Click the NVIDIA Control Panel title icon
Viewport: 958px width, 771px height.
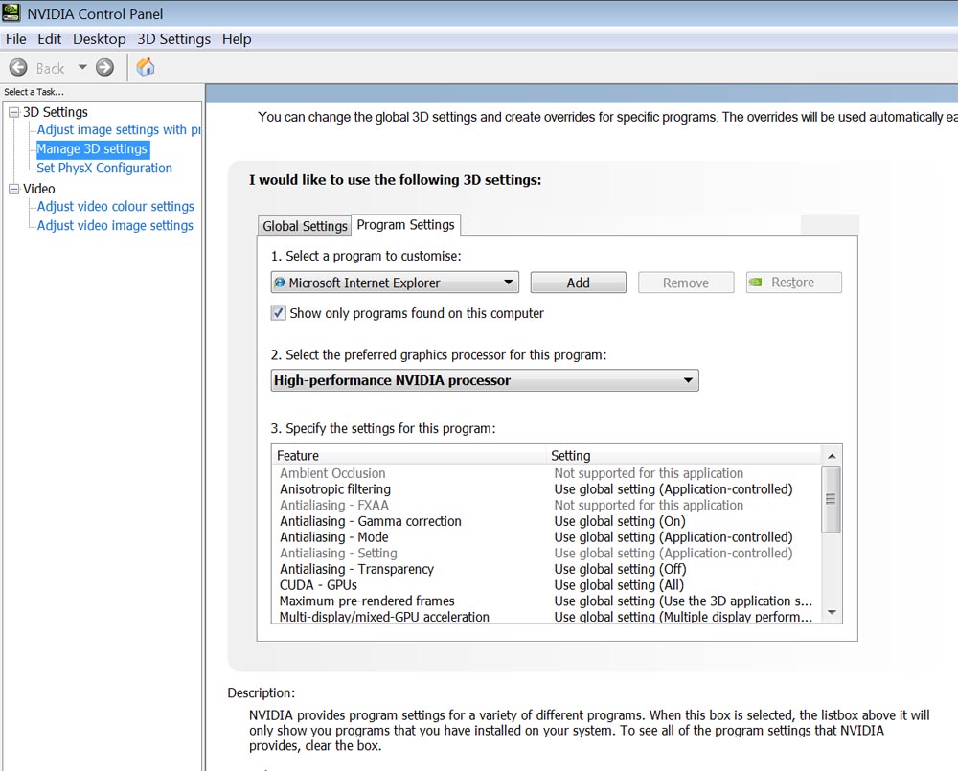click(x=11, y=12)
